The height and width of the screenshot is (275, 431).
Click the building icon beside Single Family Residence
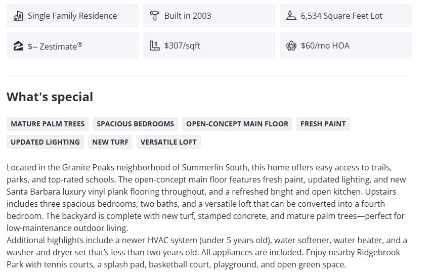18,16
